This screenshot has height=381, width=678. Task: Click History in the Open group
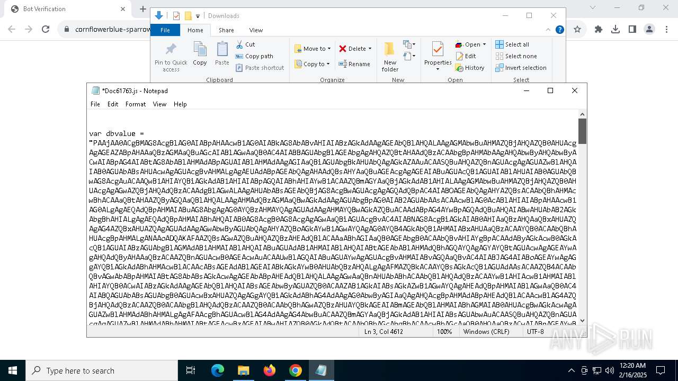470,68
